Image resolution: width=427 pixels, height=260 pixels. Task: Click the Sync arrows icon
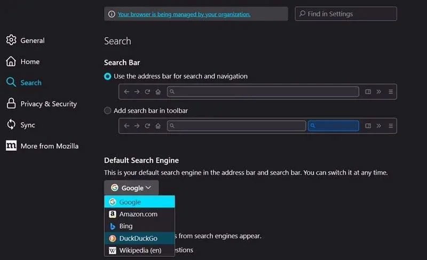11,124
